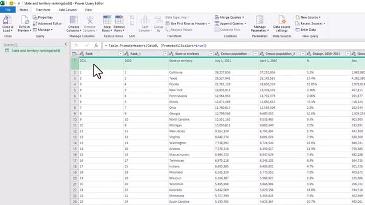Open the File tab
365x205 pixels.
[x=8, y=10]
